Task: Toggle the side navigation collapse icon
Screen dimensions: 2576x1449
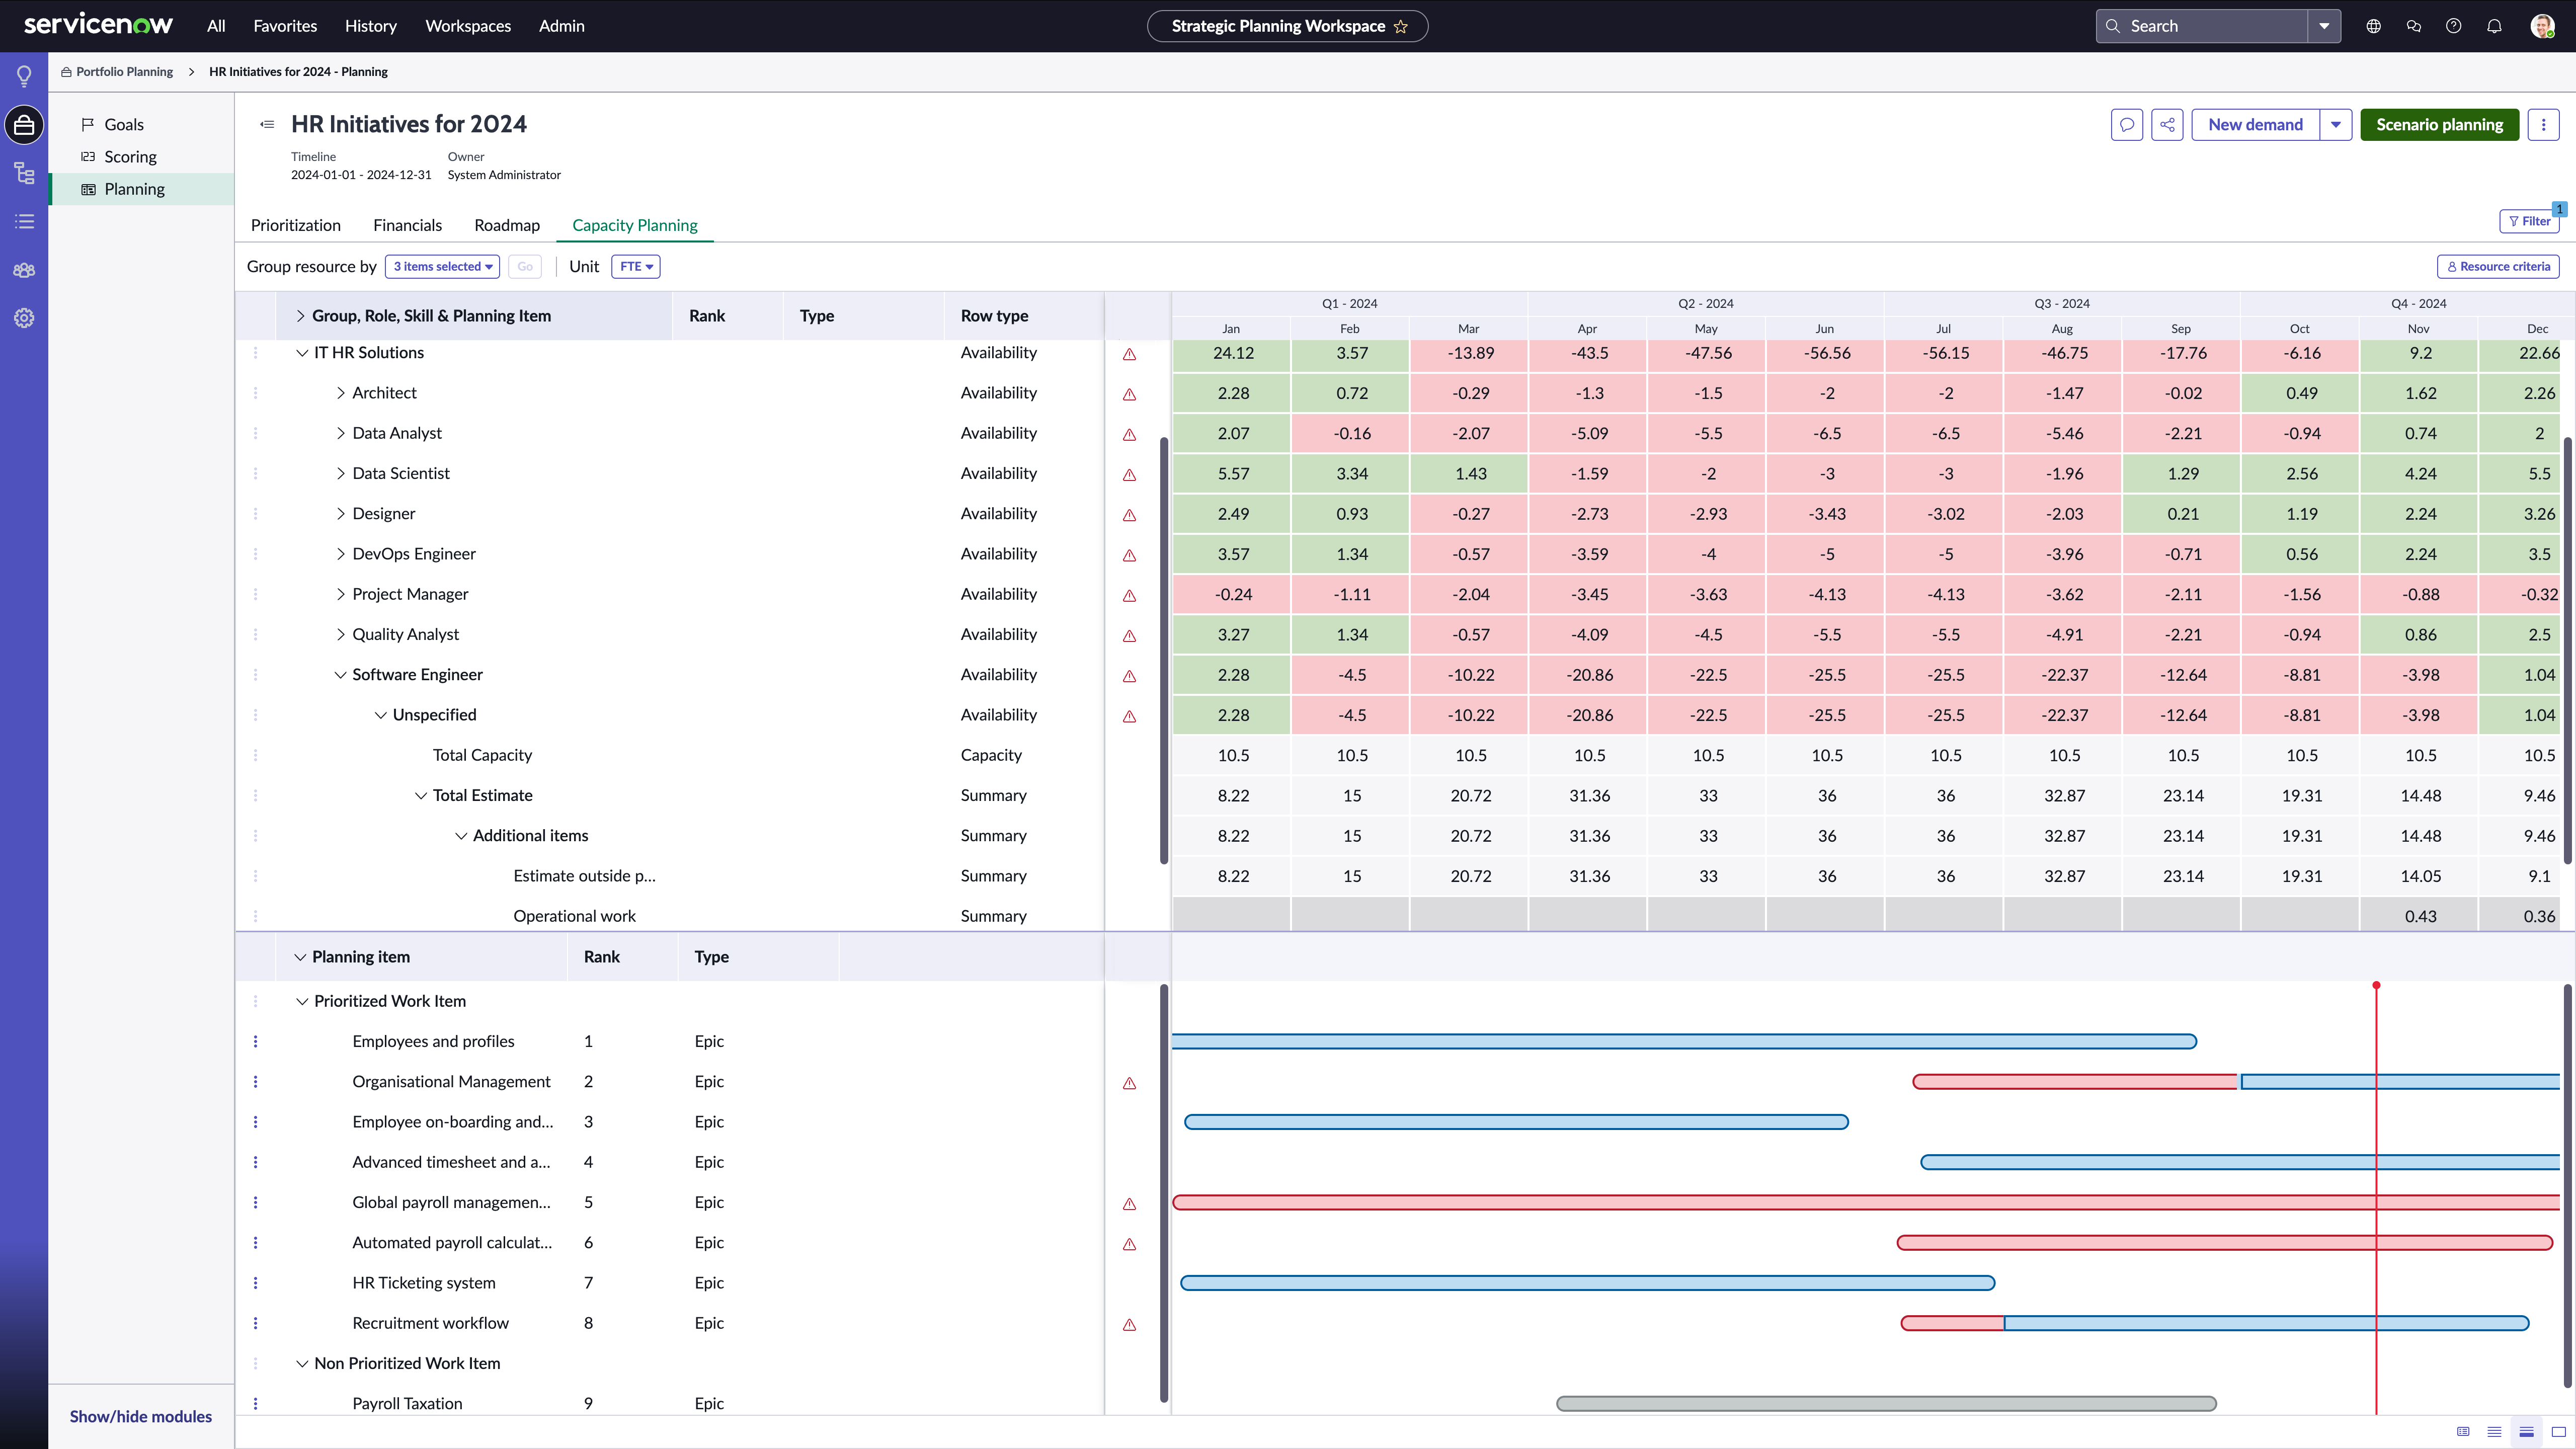Action: pos(267,124)
